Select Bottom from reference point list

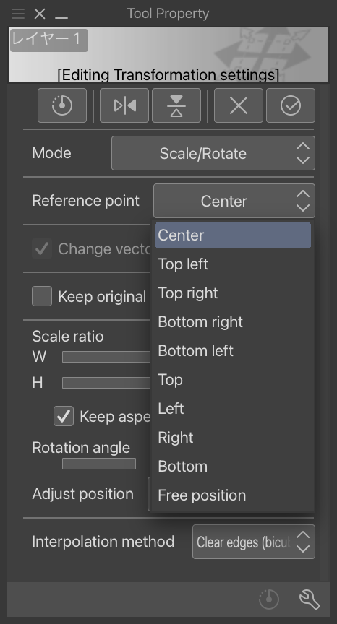(x=233, y=467)
